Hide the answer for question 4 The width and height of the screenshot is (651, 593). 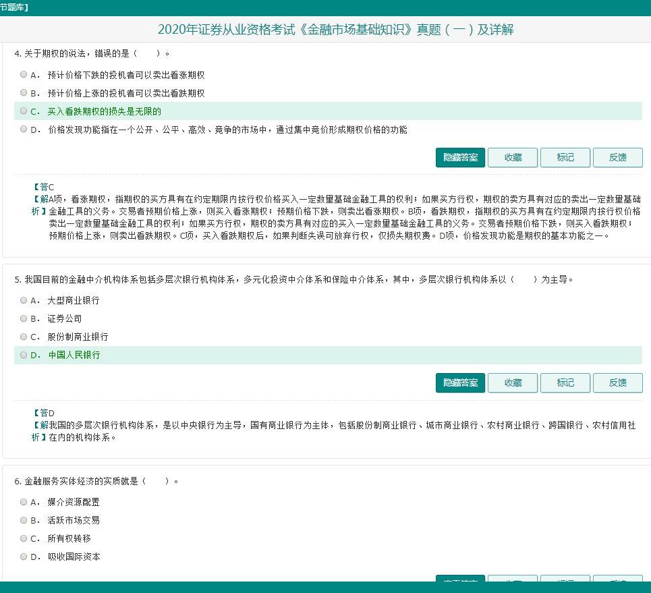(460, 157)
